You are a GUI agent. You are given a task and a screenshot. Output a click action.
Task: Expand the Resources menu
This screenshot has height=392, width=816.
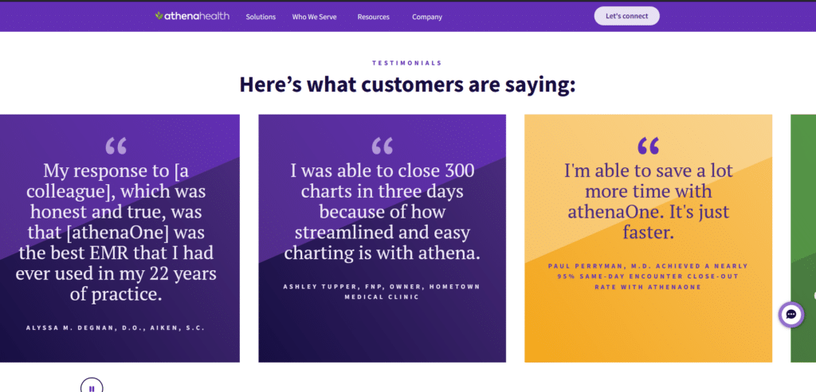374,17
